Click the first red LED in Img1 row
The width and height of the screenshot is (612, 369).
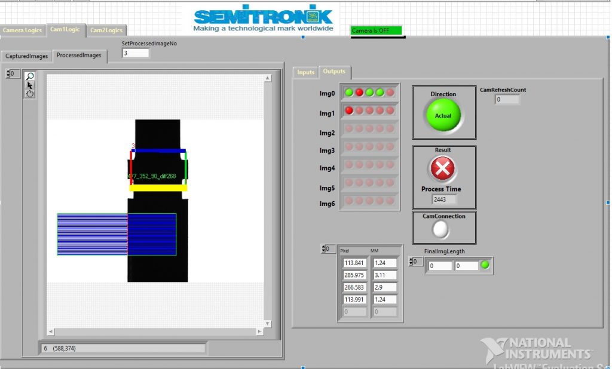(349, 110)
